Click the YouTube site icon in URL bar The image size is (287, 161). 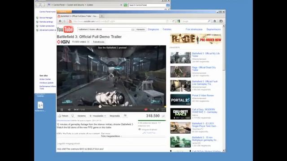coord(70,21)
